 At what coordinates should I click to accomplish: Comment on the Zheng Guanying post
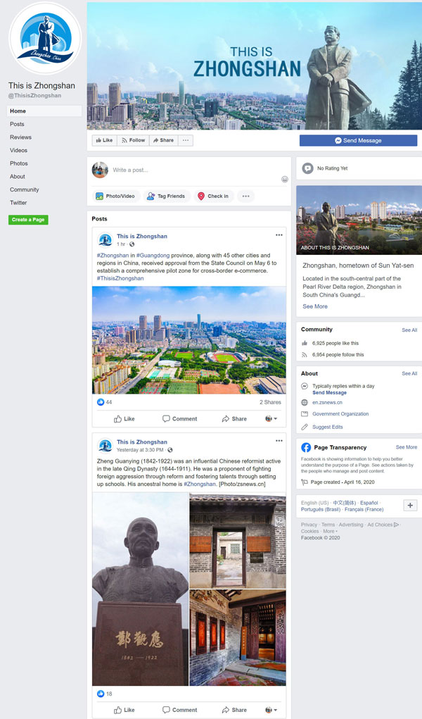tap(179, 710)
